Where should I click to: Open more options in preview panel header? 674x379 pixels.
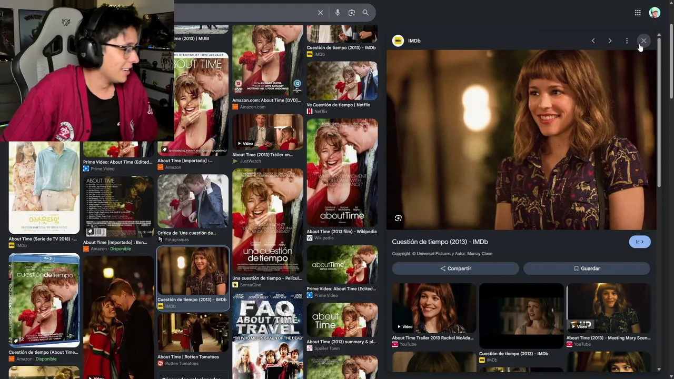627,41
